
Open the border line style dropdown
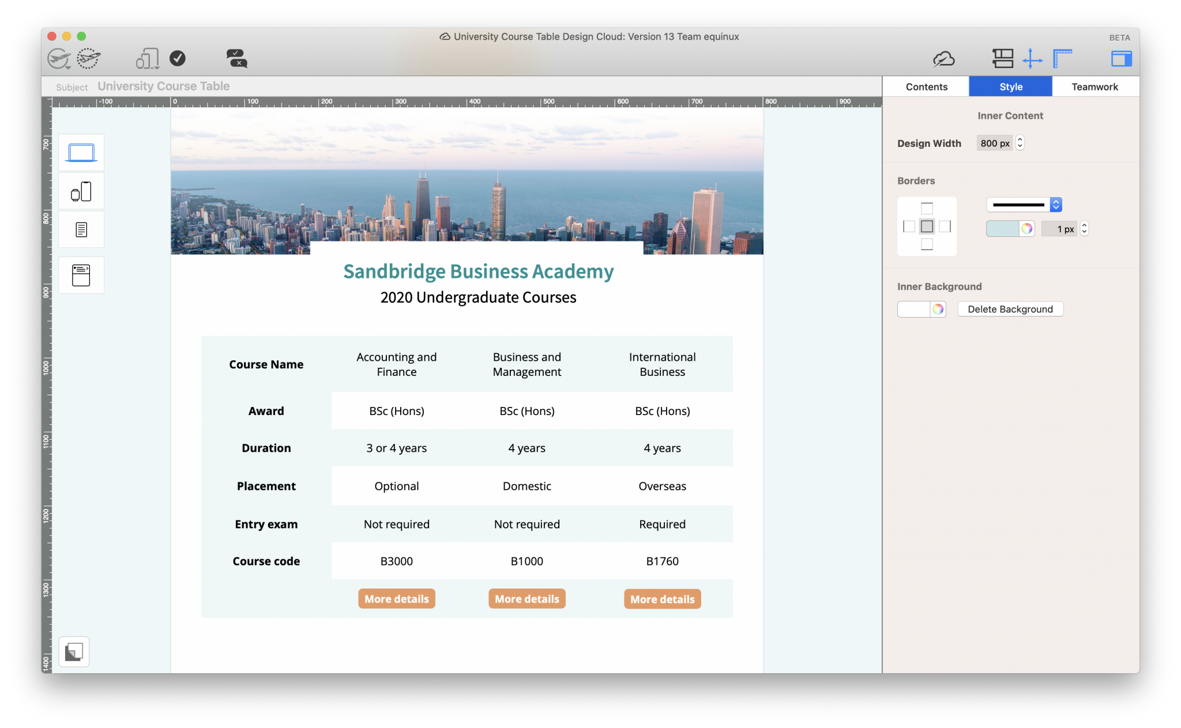[1023, 205]
